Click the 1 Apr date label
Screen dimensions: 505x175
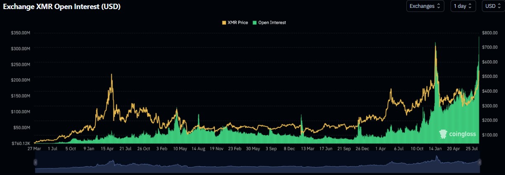tap(380, 149)
